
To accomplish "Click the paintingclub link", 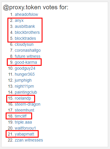I will [x=26, y=92].
